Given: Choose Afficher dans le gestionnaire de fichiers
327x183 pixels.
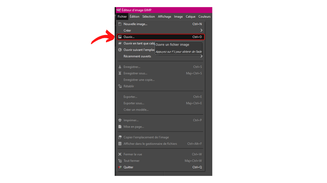Looking at the screenshot, I should tap(160, 144).
